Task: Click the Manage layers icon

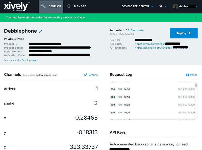Action: [69, 6]
